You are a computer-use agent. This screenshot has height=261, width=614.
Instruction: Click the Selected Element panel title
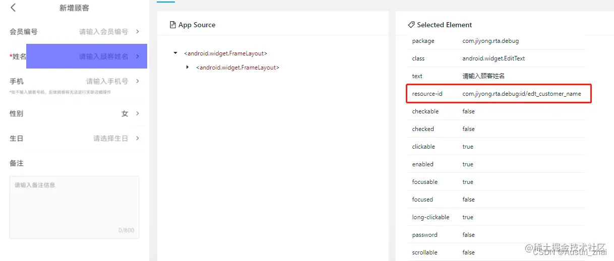pyautogui.click(x=445, y=25)
